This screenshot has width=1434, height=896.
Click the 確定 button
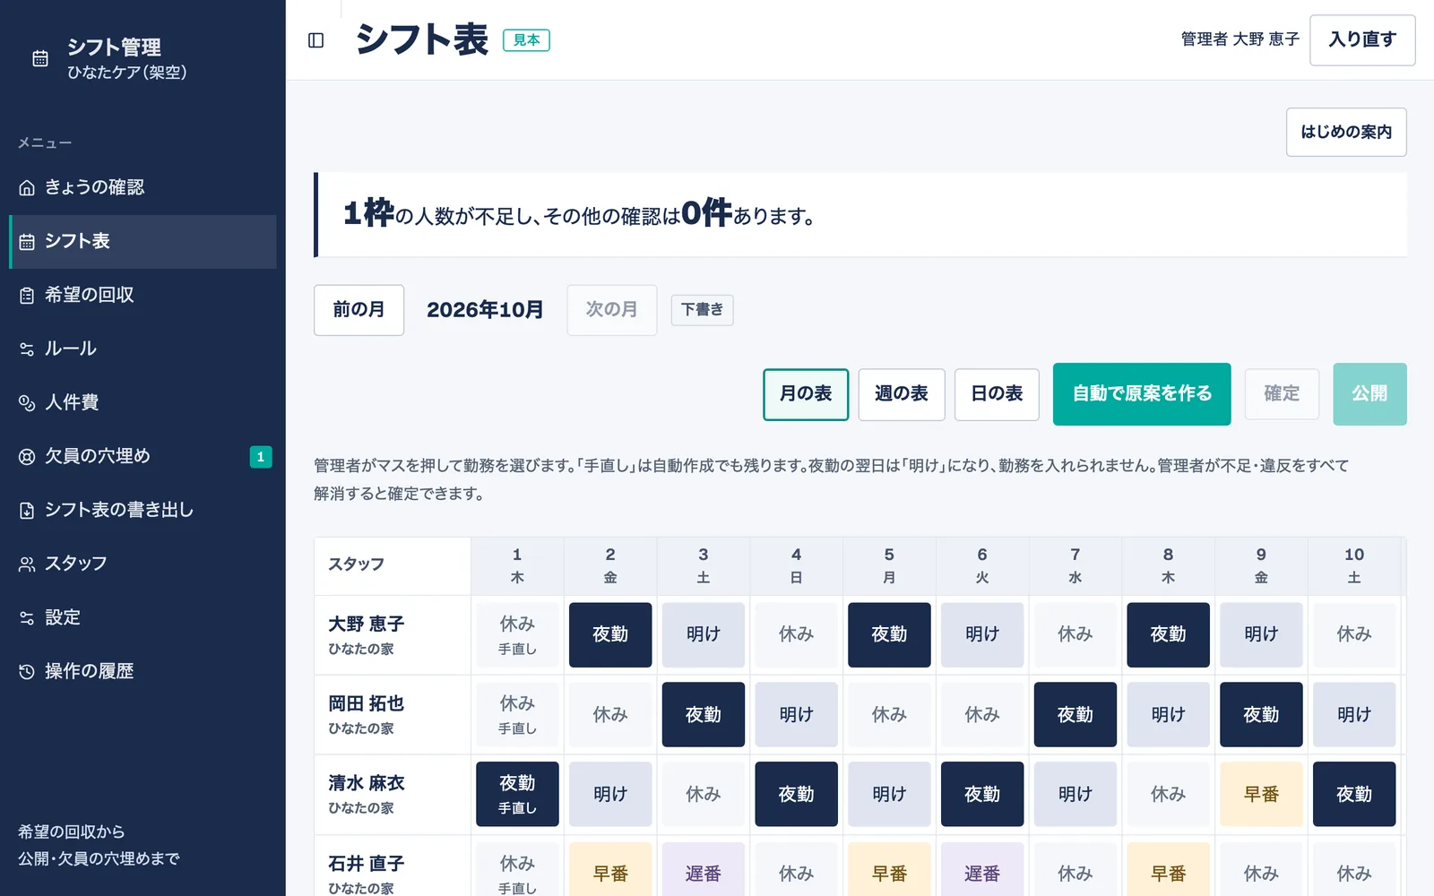pyautogui.click(x=1282, y=394)
